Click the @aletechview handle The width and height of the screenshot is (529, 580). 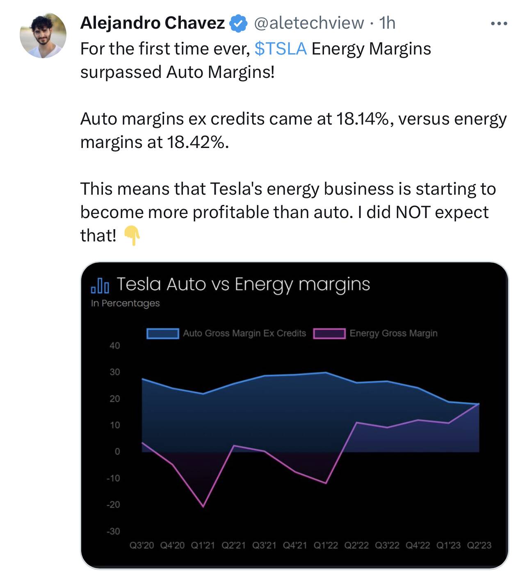point(309,23)
